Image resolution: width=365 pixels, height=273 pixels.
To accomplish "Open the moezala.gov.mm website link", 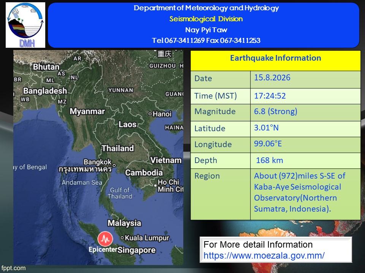I will coord(264,256).
